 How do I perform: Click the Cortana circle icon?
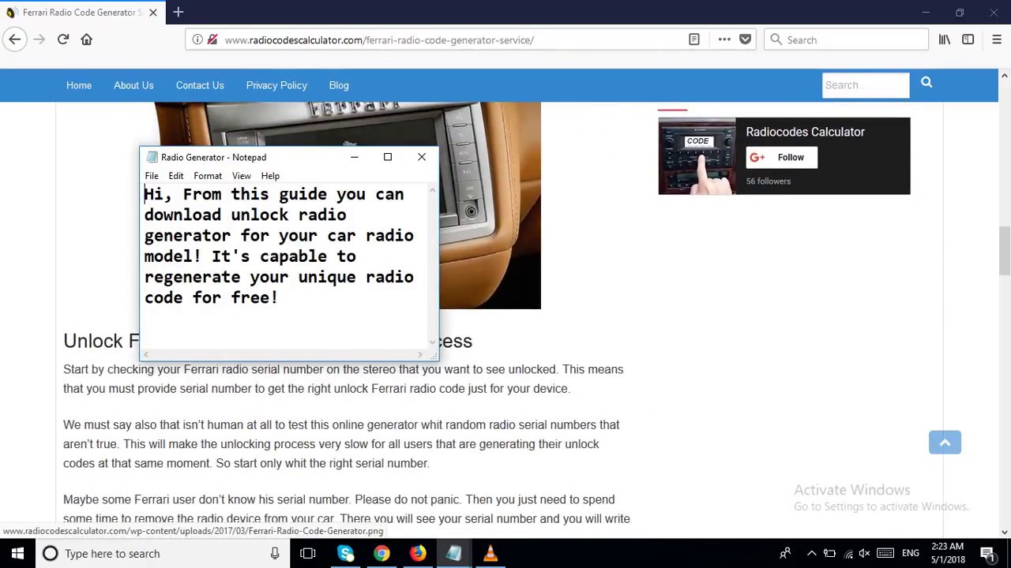[51, 554]
